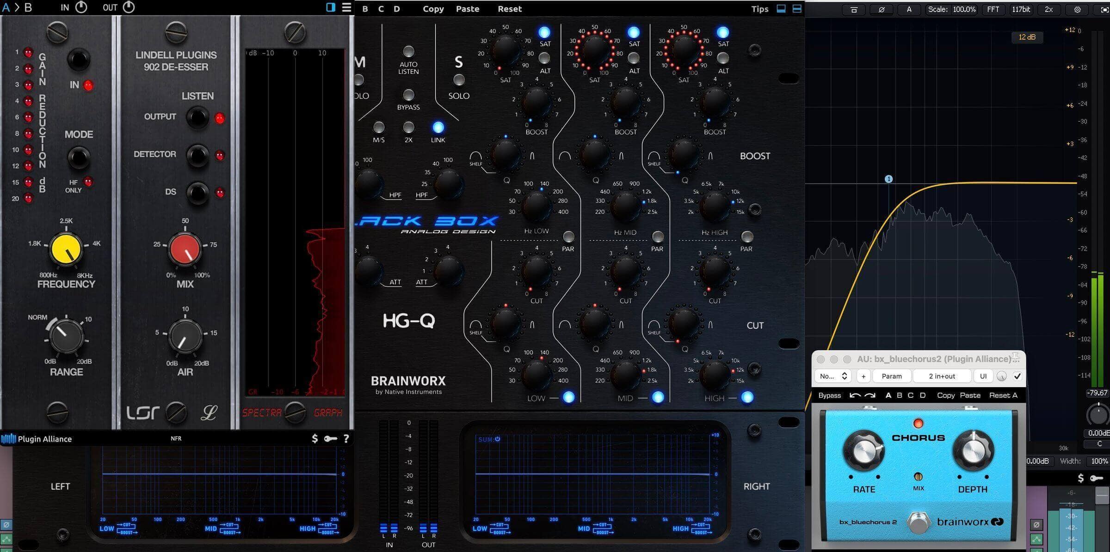Select settings slot B in HG-Q toolbar
The height and width of the screenshot is (552, 1110).
(365, 9)
